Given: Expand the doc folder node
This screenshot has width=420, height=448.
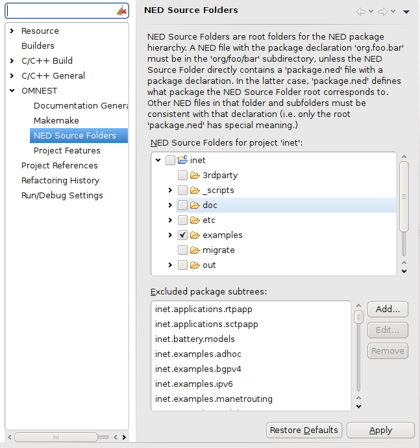Looking at the screenshot, I should point(170,205).
